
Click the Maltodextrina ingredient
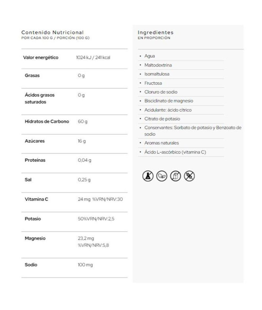pos(158,65)
